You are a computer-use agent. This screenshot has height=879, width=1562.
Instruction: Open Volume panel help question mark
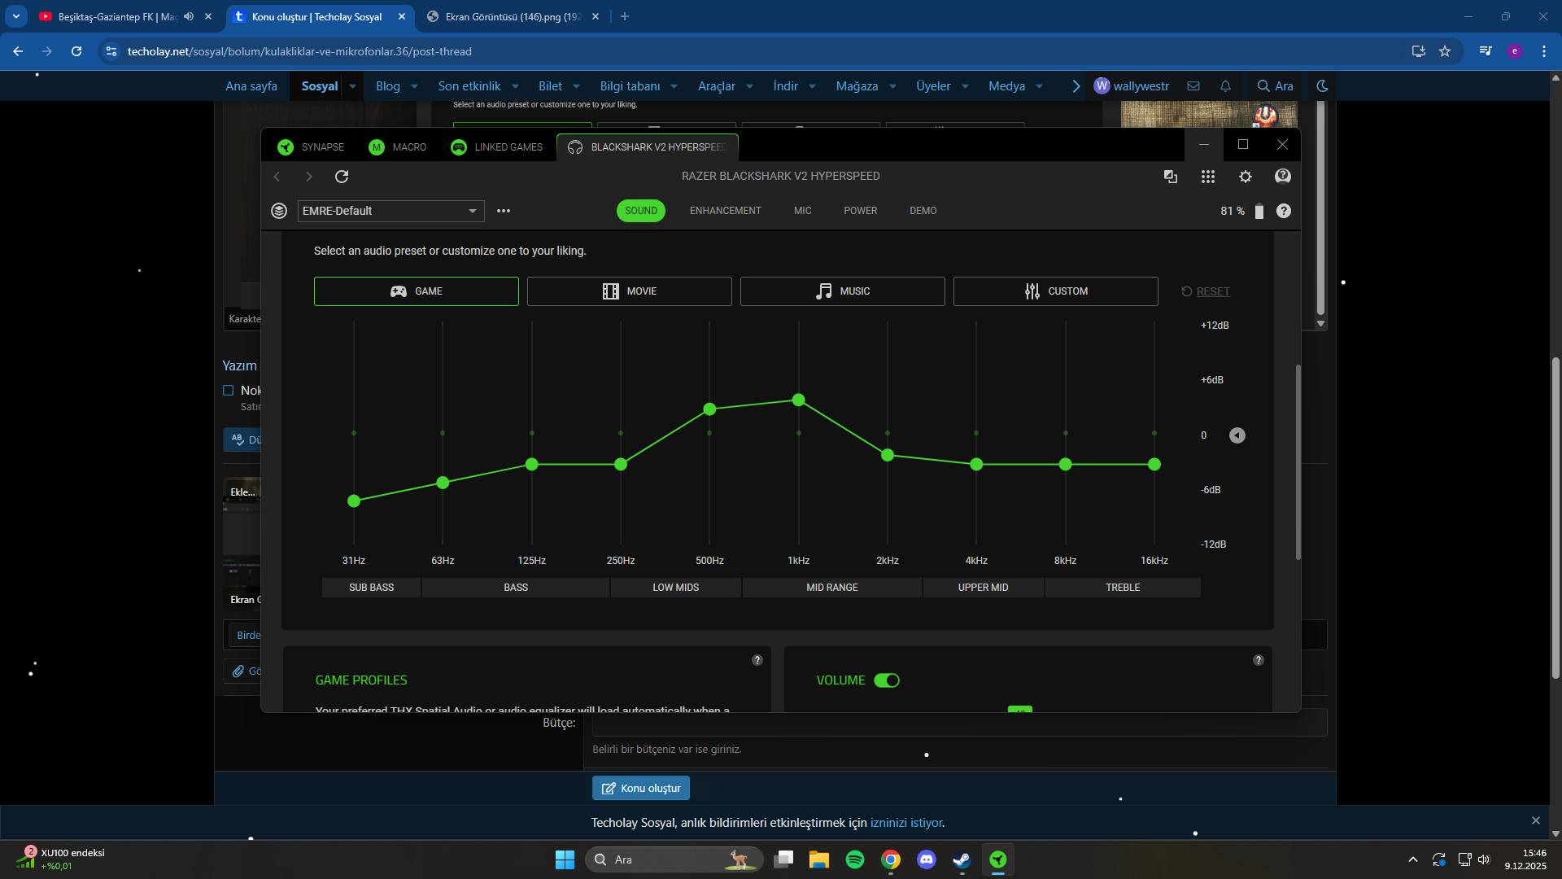[x=1259, y=660]
